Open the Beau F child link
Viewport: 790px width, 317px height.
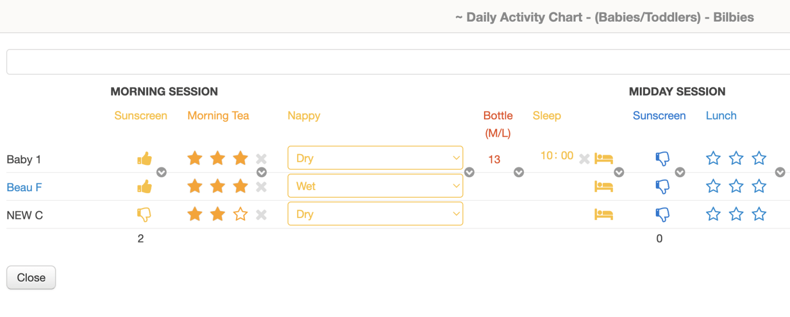click(x=24, y=188)
